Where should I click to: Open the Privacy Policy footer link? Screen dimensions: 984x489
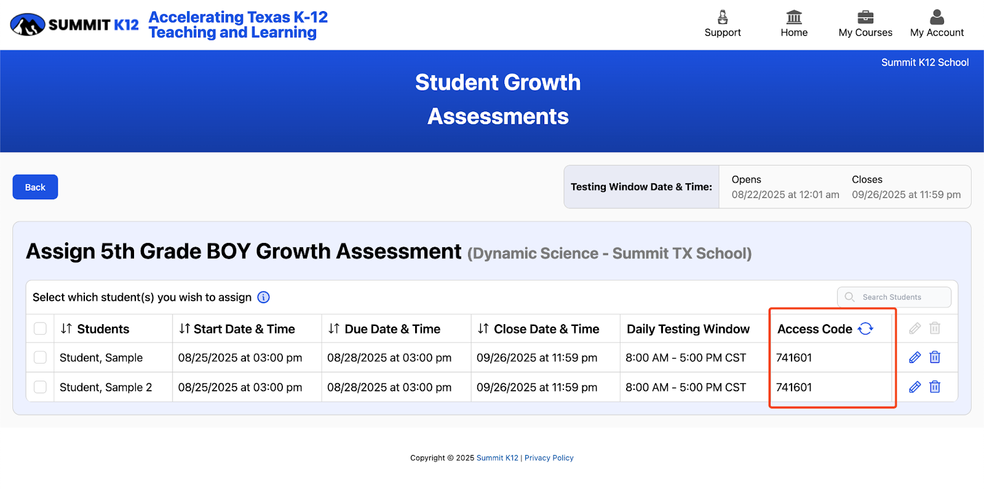point(549,458)
